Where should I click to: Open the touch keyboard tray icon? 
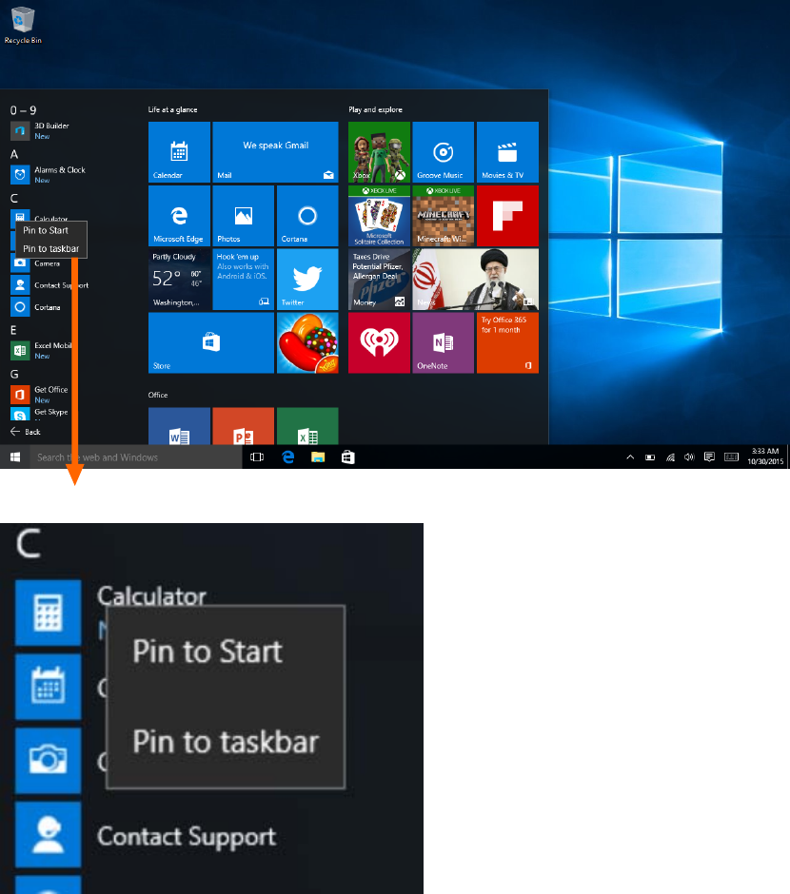731,457
